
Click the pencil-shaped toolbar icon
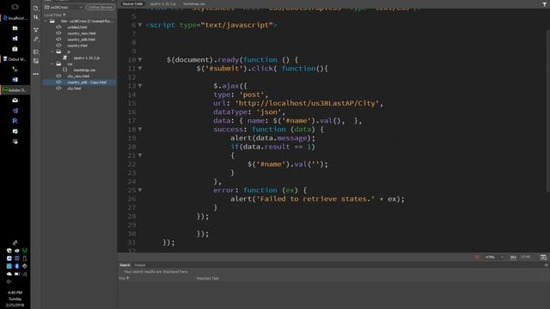pyautogui.click(x=36, y=39)
